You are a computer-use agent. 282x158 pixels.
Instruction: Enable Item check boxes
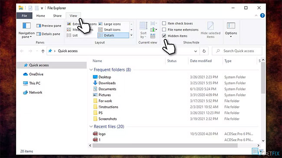164,23
